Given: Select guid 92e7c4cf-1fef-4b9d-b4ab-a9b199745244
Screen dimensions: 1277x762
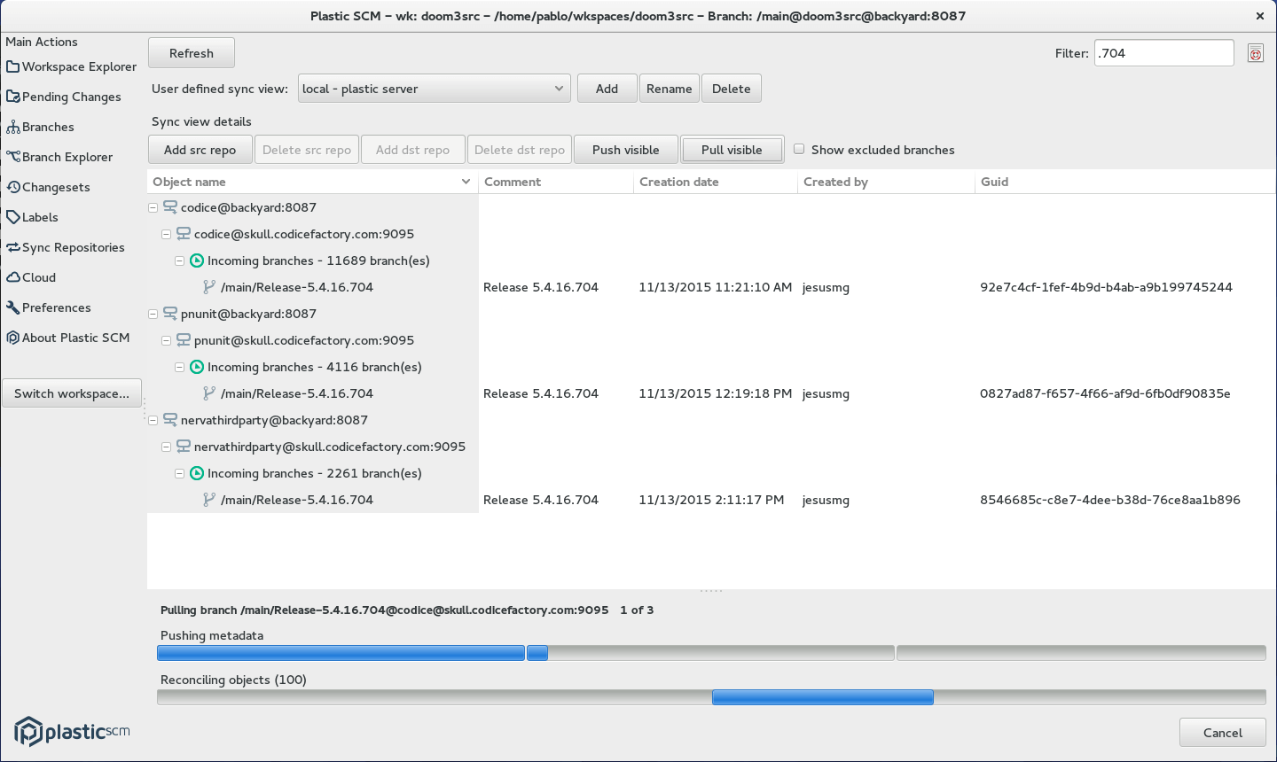Looking at the screenshot, I should click(x=1106, y=287).
